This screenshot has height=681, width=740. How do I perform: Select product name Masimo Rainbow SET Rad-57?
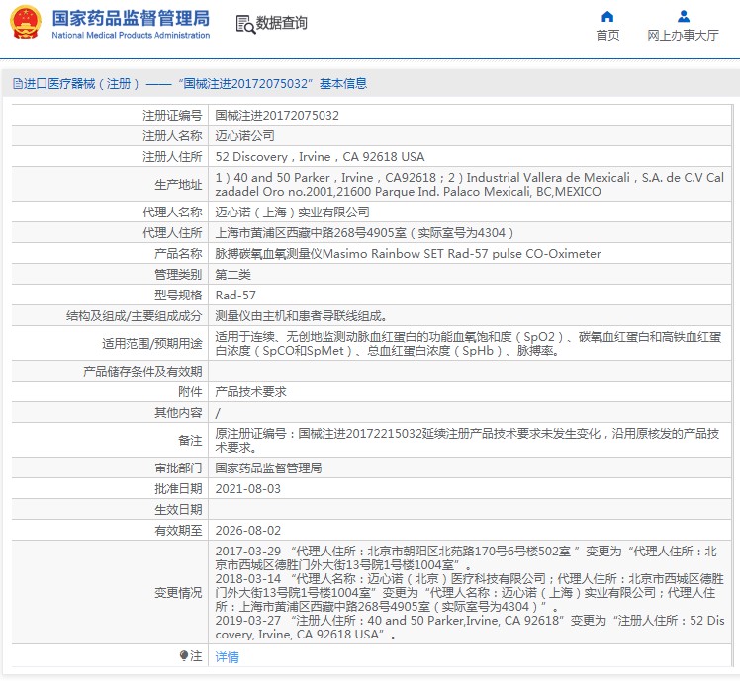[409, 254]
